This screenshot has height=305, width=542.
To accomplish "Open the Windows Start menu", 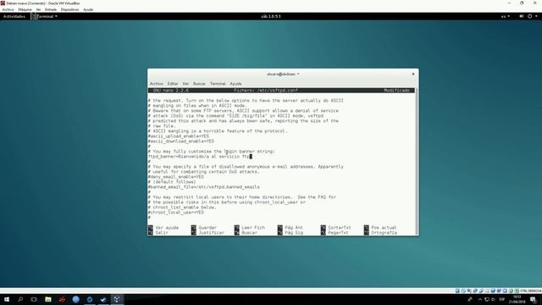I will pyautogui.click(x=7, y=299).
